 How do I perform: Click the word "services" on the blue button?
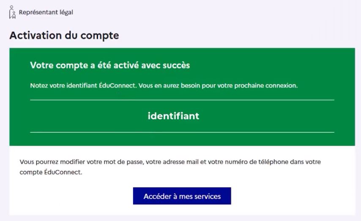coord(207,196)
